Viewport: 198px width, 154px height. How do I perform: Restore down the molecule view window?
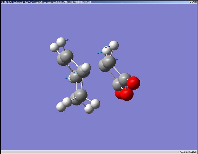(x=193, y=2)
